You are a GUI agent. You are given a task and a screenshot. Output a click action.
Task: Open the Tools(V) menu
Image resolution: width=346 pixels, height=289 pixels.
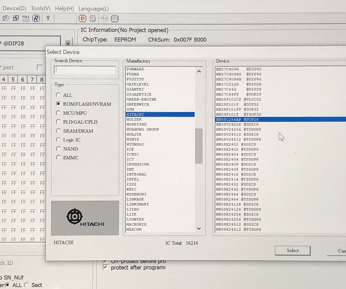tap(41, 9)
